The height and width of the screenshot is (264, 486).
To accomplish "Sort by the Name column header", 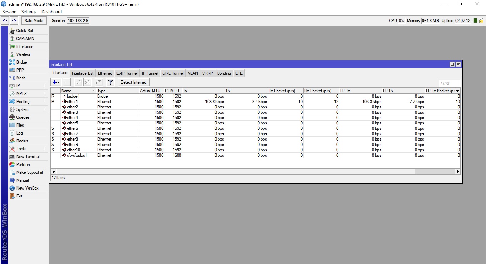I will pyautogui.click(x=78, y=91).
